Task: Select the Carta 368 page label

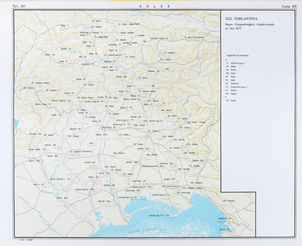Action: [x=289, y=6]
